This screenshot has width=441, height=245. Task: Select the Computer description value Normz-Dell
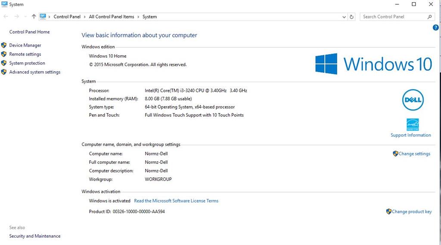pyautogui.click(x=156, y=171)
